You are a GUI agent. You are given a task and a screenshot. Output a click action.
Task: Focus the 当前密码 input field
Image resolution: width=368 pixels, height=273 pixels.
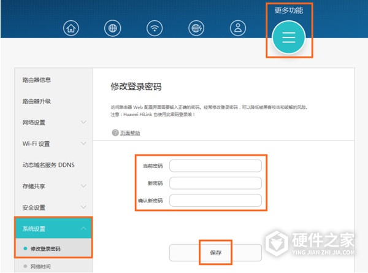(x=215, y=166)
